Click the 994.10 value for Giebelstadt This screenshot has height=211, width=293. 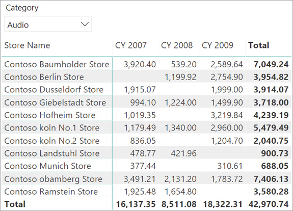143,102
